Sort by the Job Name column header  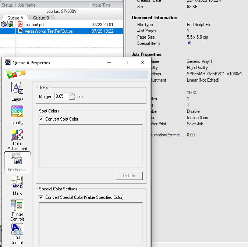pos(53,5)
